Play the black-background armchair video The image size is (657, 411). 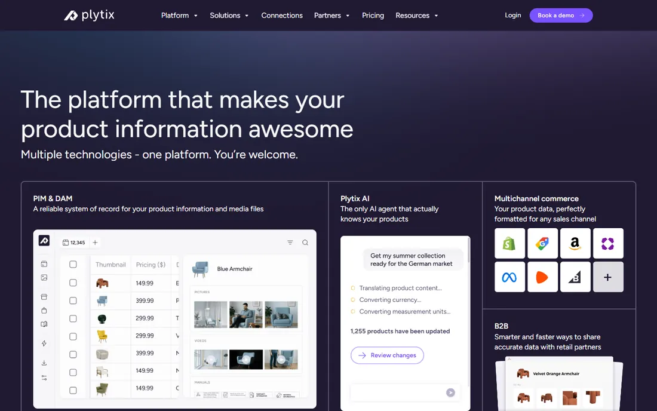[x=246, y=360]
